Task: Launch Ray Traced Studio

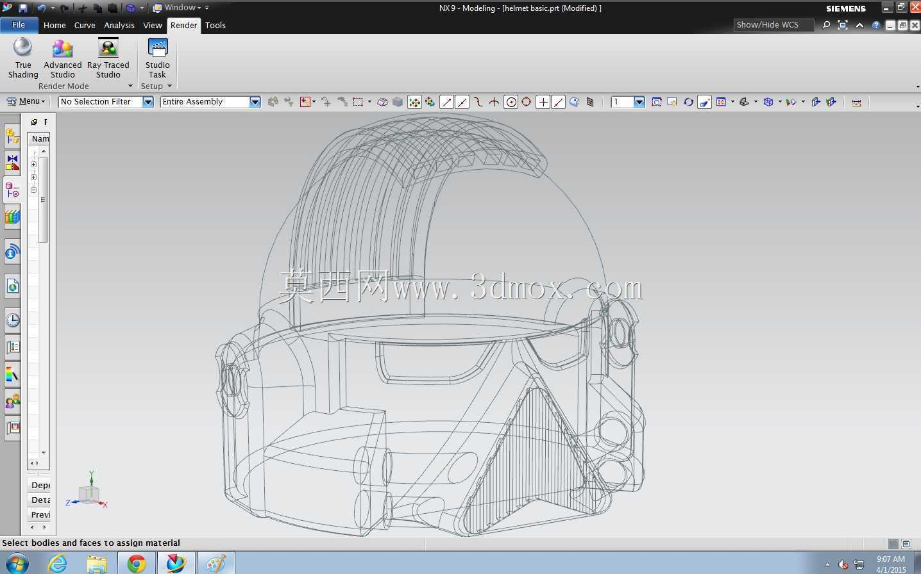Action: 108,58
